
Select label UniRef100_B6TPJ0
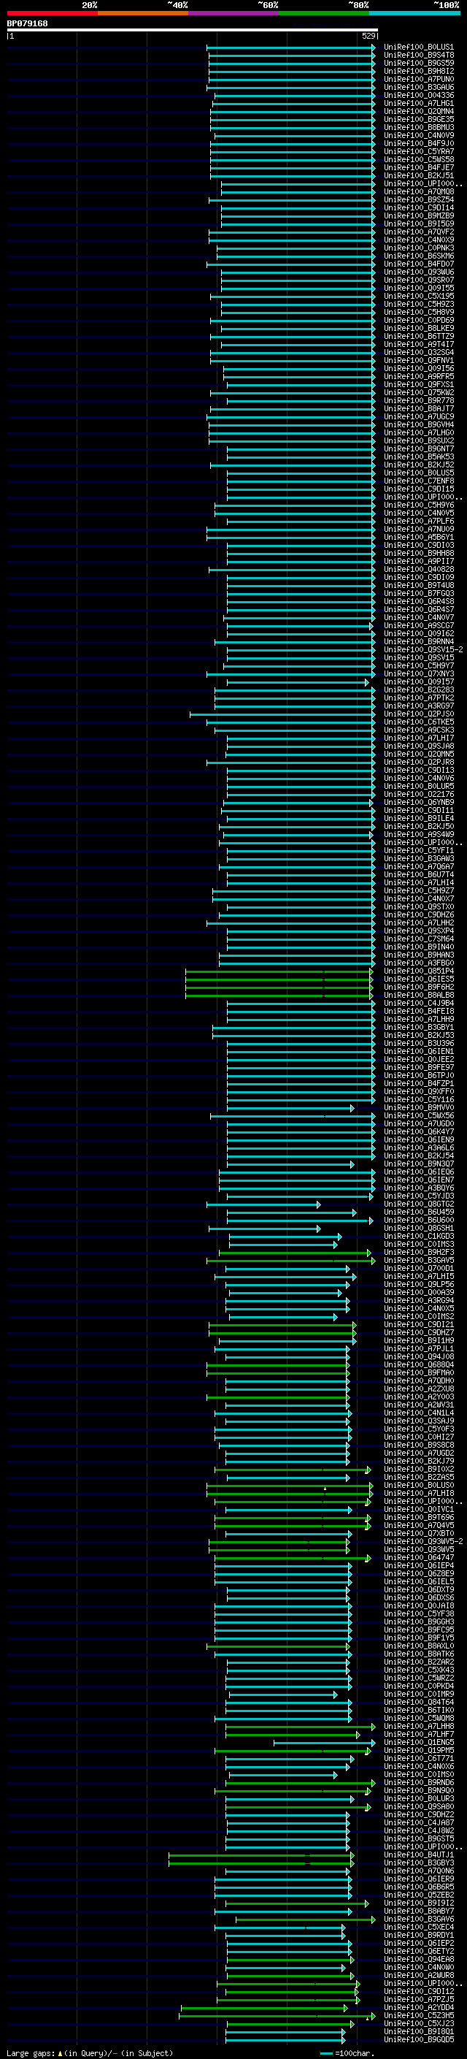click(x=418, y=1075)
